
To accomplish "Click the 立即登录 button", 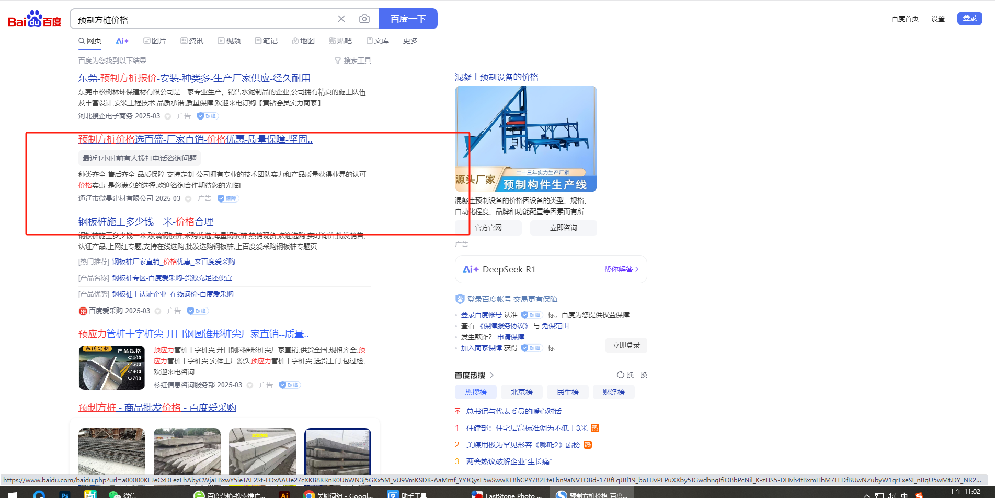I will tap(626, 345).
